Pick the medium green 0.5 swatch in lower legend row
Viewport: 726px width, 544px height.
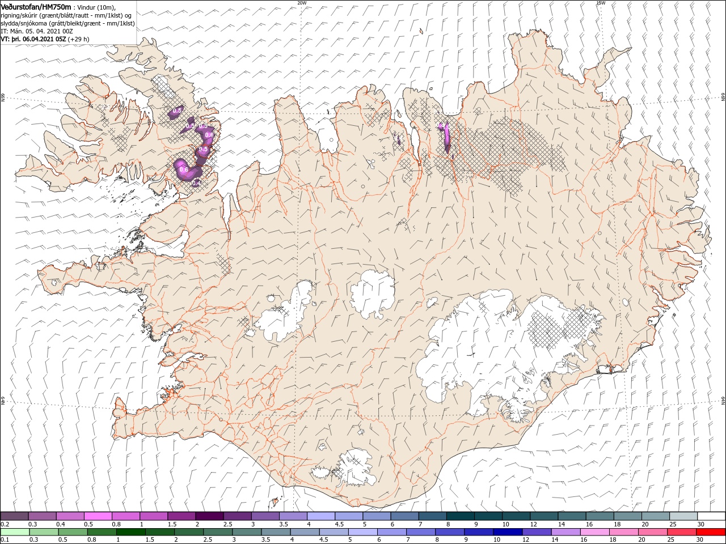tap(73, 532)
